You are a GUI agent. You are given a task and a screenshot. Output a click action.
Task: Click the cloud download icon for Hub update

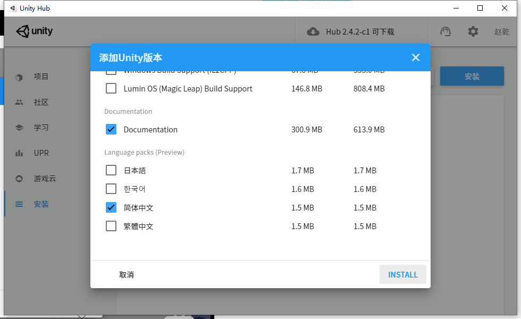313,32
